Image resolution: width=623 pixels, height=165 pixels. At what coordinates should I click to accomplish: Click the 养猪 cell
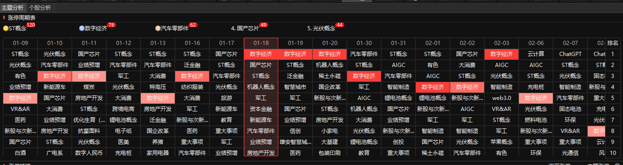158,142
